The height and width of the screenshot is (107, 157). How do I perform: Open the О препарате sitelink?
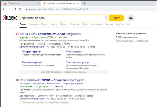31,51
